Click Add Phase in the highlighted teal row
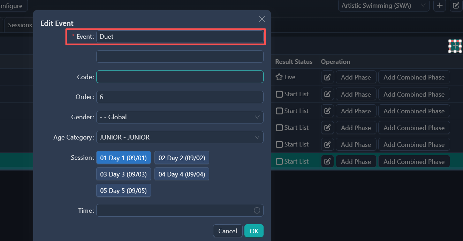 click(356, 161)
